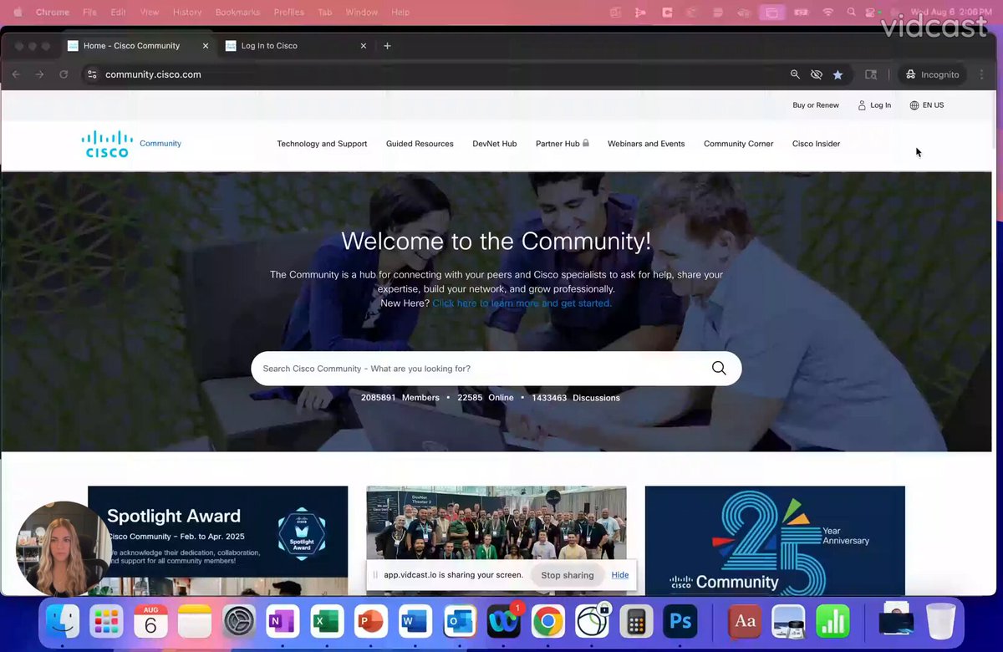The height and width of the screenshot is (652, 1003).
Task: Launch Photoshop from the Dock
Action: coord(680,621)
